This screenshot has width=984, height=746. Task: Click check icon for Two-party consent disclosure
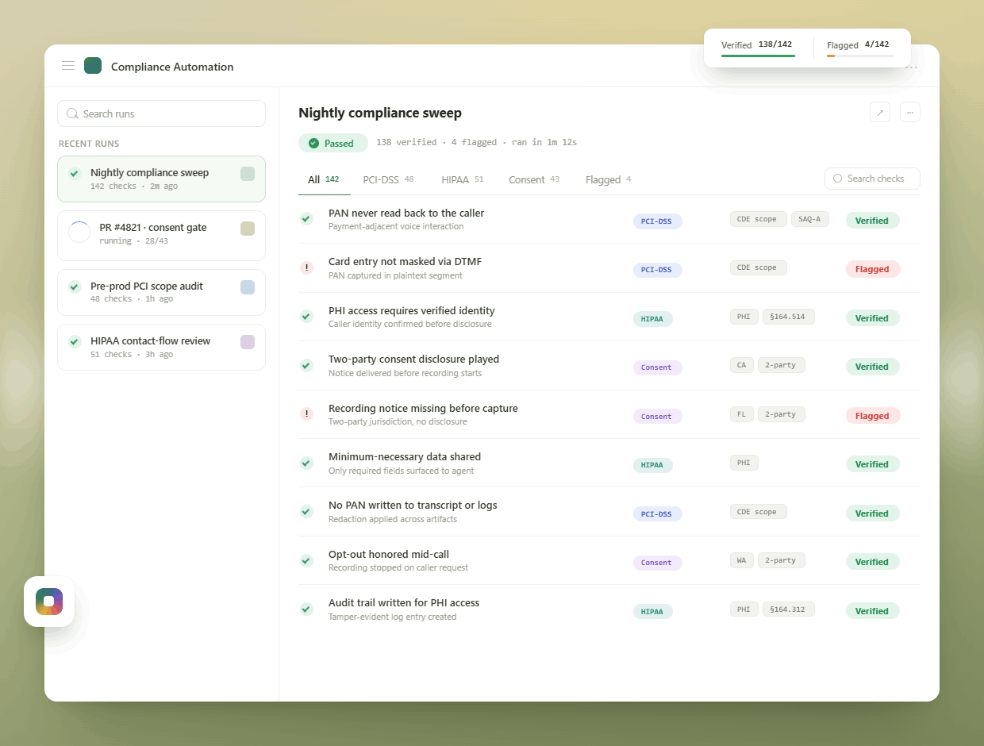(306, 365)
